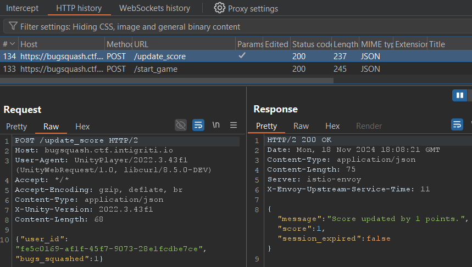This screenshot has width=472, height=267.
Task: Open Request panel hamburger options menu
Action: tap(234, 126)
